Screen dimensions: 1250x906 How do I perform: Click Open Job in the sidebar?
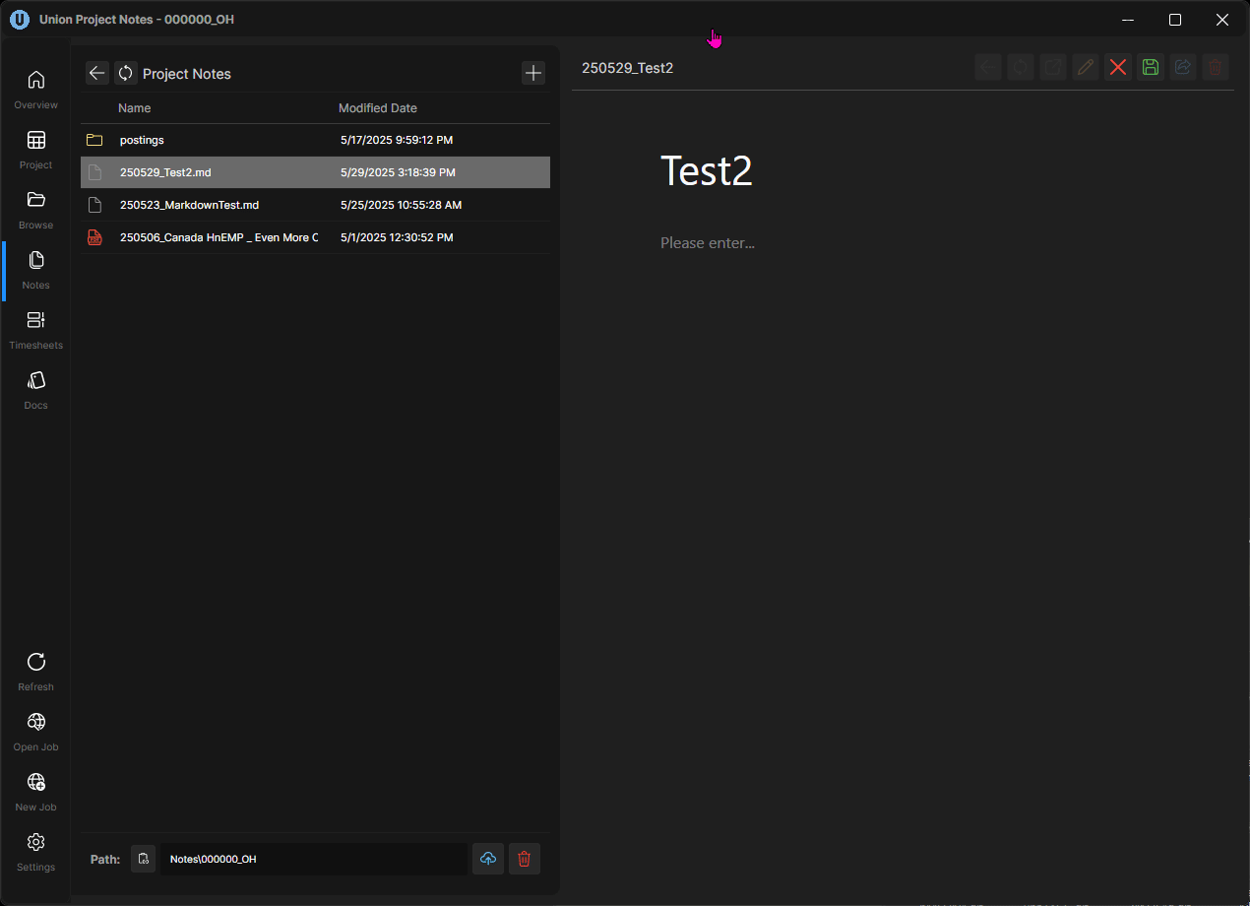tap(35, 731)
